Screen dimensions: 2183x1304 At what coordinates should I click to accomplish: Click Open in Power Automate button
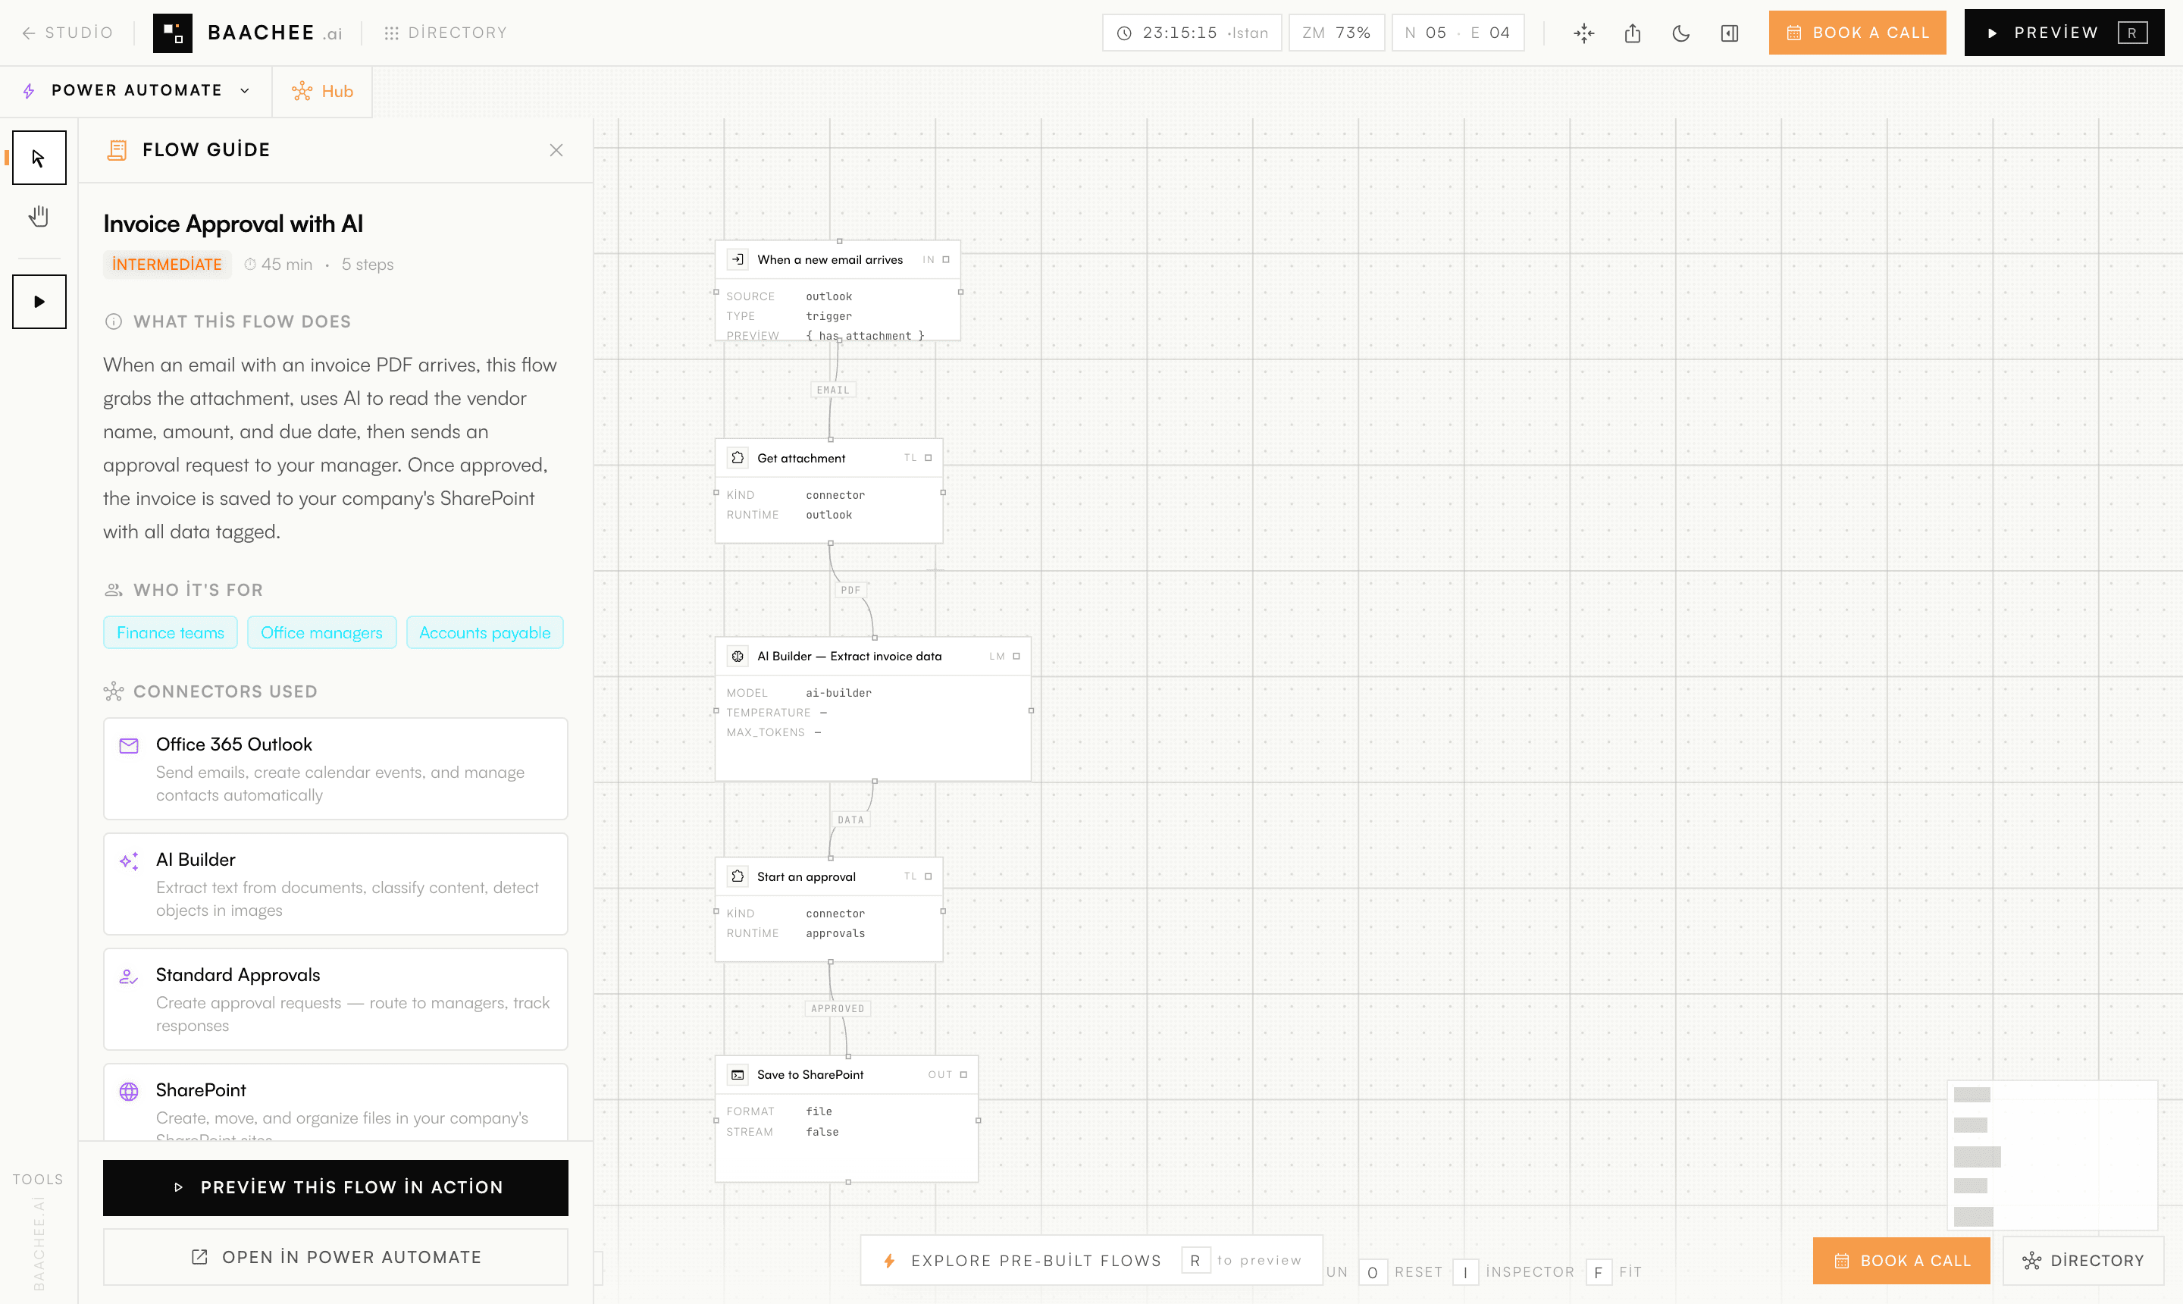336,1258
